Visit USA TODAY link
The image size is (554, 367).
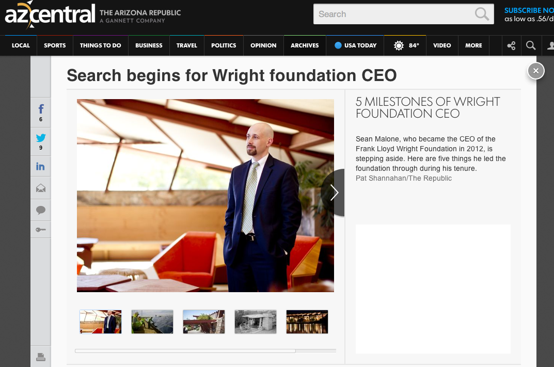(x=355, y=45)
